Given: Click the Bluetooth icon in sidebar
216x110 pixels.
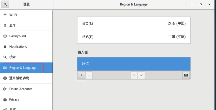Looking at the screenshot, I should tap(5, 25).
